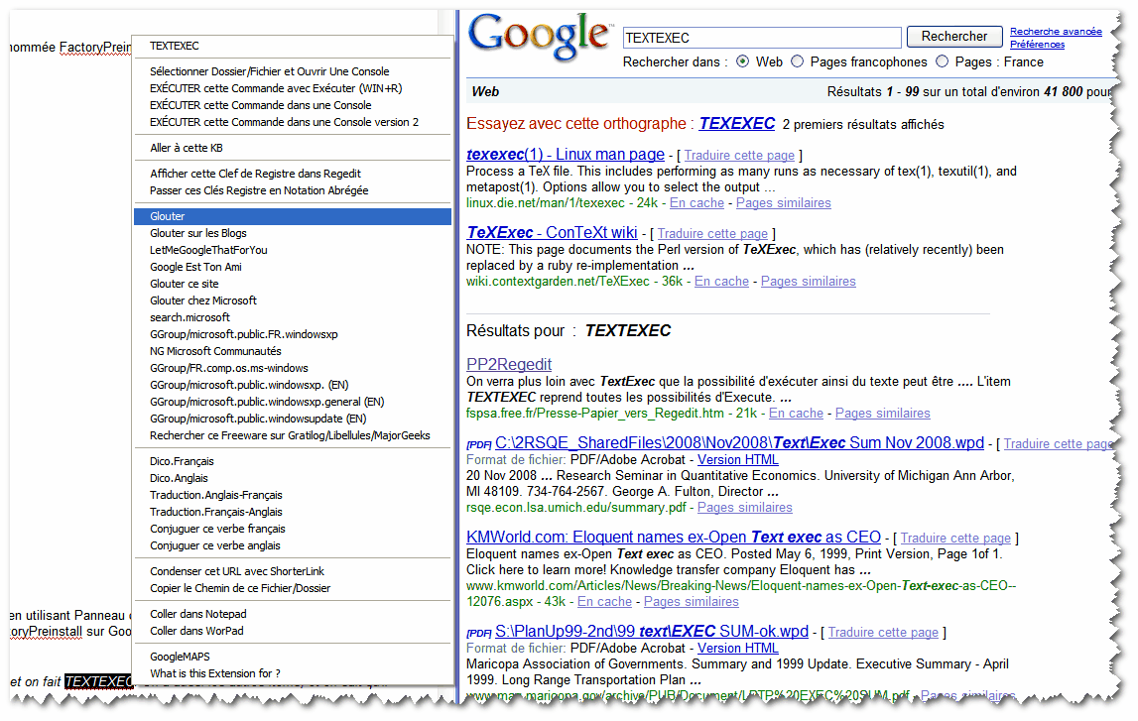Viewport: 1138px width, 721px height.
Task: Open Version HTML for the Maricopa PDF
Action: point(738,649)
